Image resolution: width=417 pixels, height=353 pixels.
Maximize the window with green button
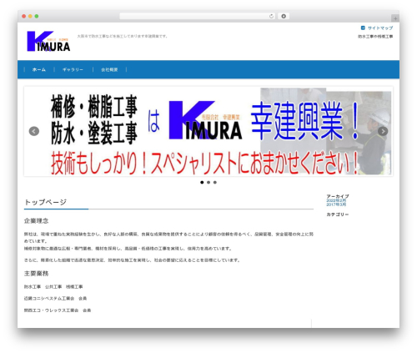[37, 16]
